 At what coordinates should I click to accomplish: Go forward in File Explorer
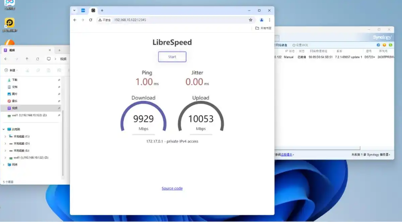(16, 59)
